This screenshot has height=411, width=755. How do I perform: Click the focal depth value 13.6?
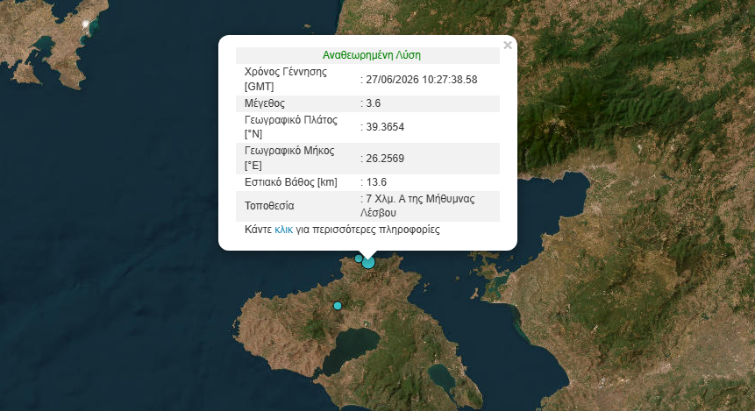[x=376, y=182]
